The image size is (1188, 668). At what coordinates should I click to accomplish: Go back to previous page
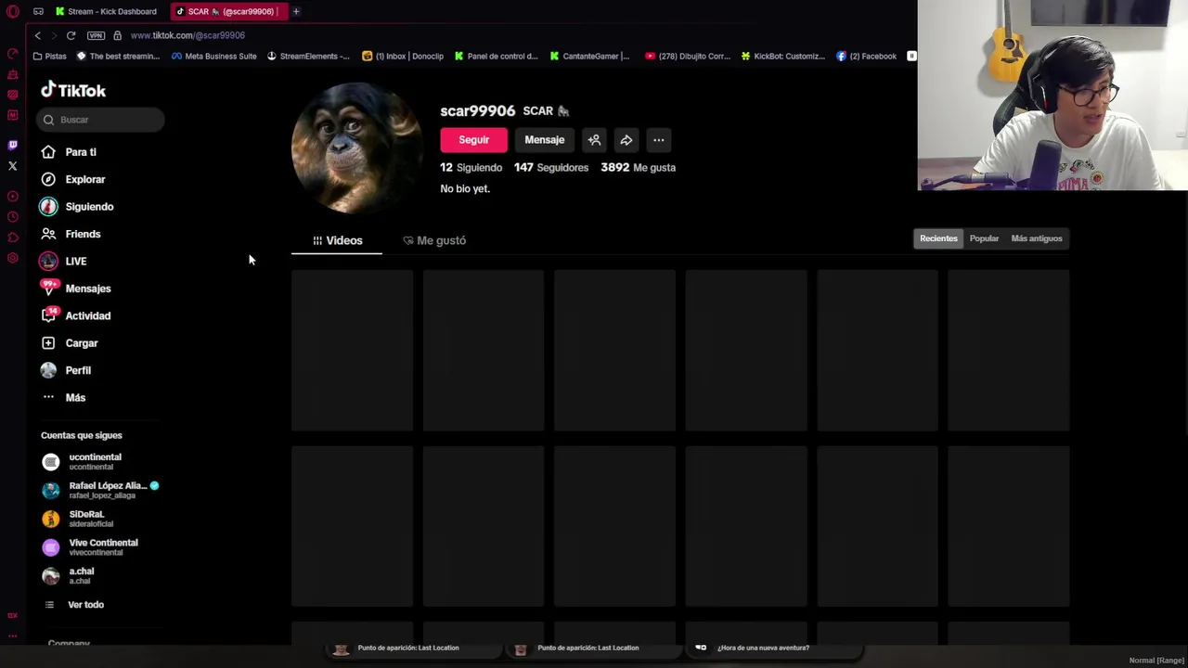[x=37, y=35]
